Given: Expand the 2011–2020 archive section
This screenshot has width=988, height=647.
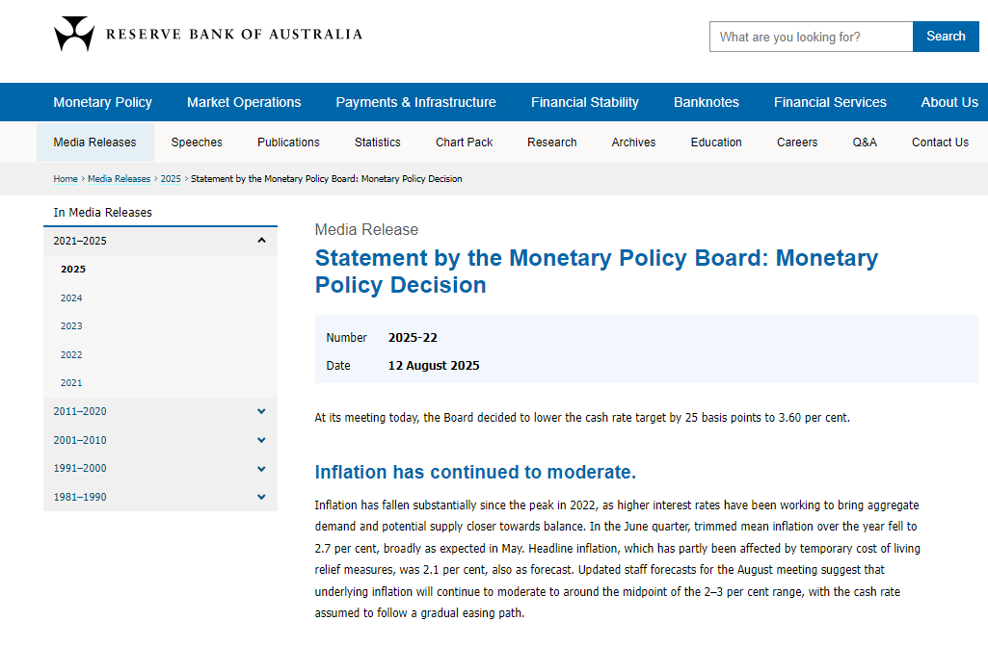Looking at the screenshot, I should click(161, 412).
